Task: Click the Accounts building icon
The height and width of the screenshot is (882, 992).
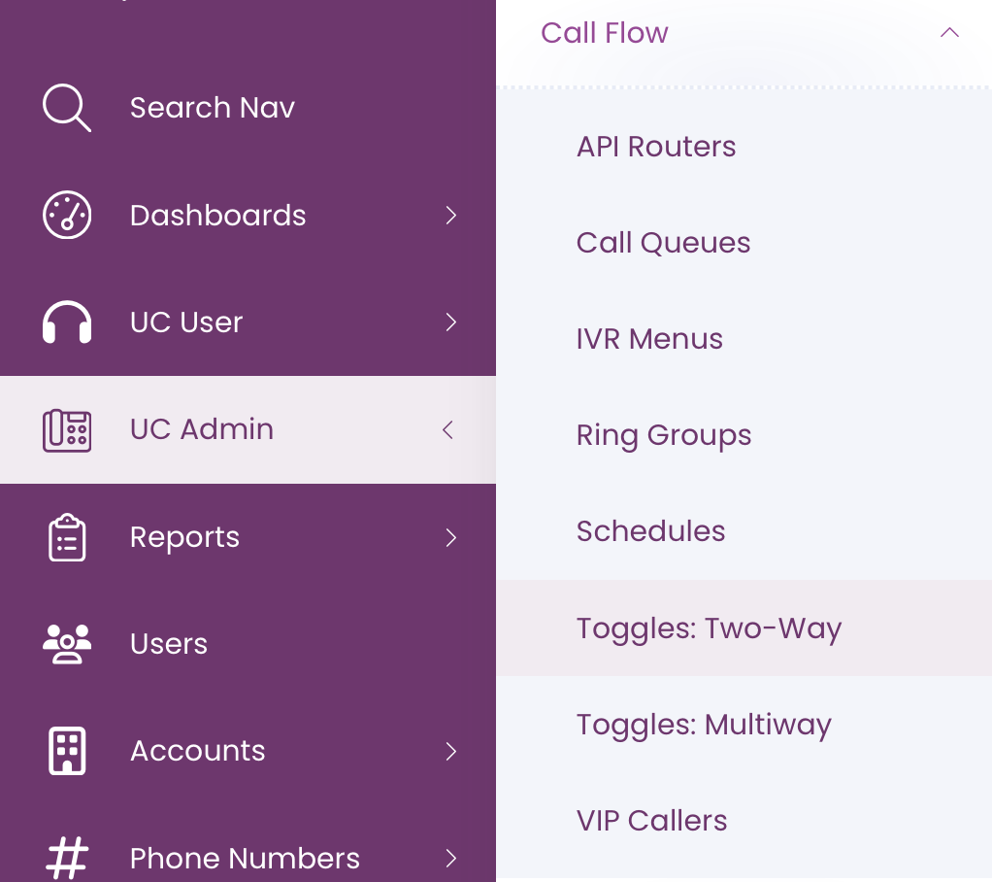Action: point(66,751)
